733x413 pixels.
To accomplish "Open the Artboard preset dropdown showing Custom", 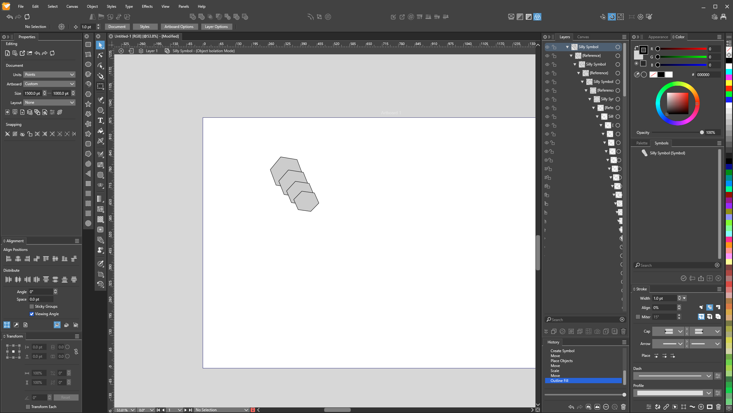I will pos(49,84).
